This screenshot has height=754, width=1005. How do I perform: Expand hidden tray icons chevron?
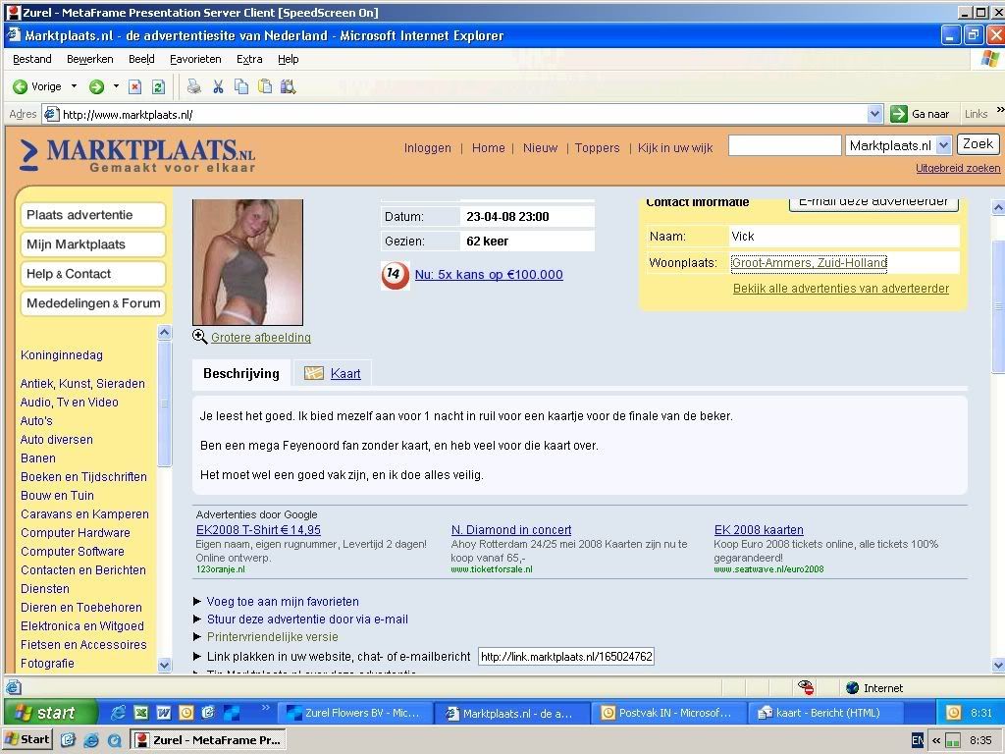point(935,740)
